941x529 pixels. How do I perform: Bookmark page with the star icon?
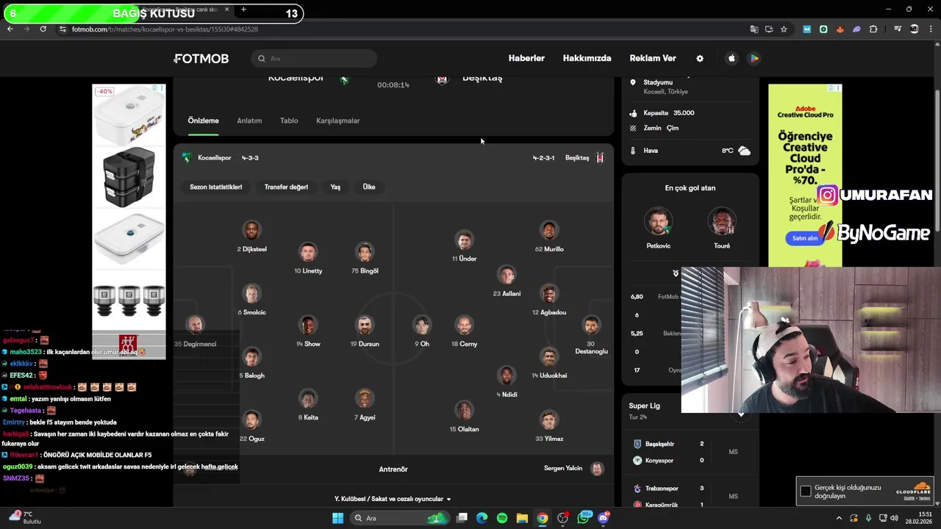(784, 29)
